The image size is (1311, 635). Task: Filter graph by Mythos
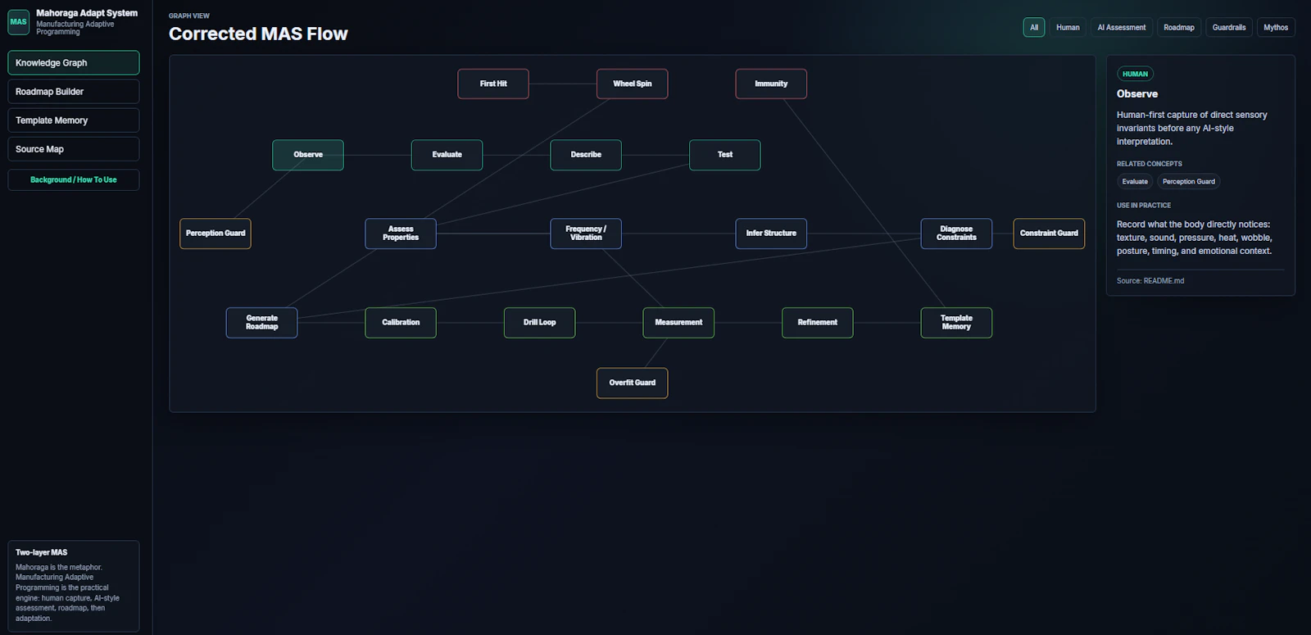[x=1276, y=27]
